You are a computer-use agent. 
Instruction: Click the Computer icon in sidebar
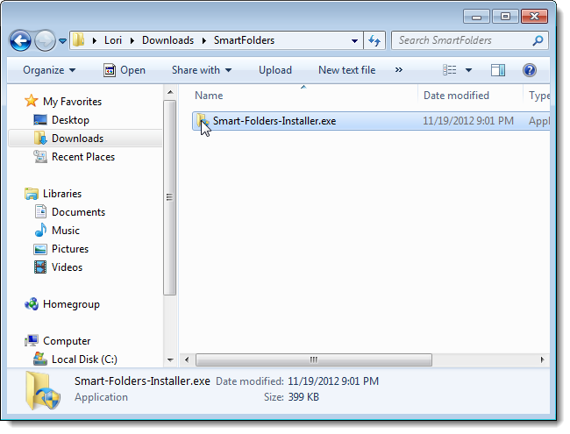(32, 340)
